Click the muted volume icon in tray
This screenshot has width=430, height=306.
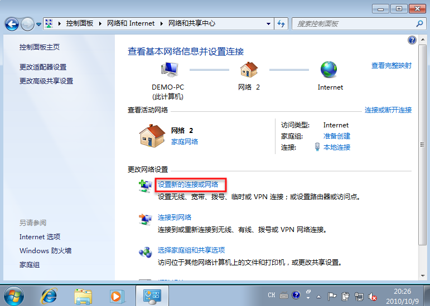tap(373, 295)
